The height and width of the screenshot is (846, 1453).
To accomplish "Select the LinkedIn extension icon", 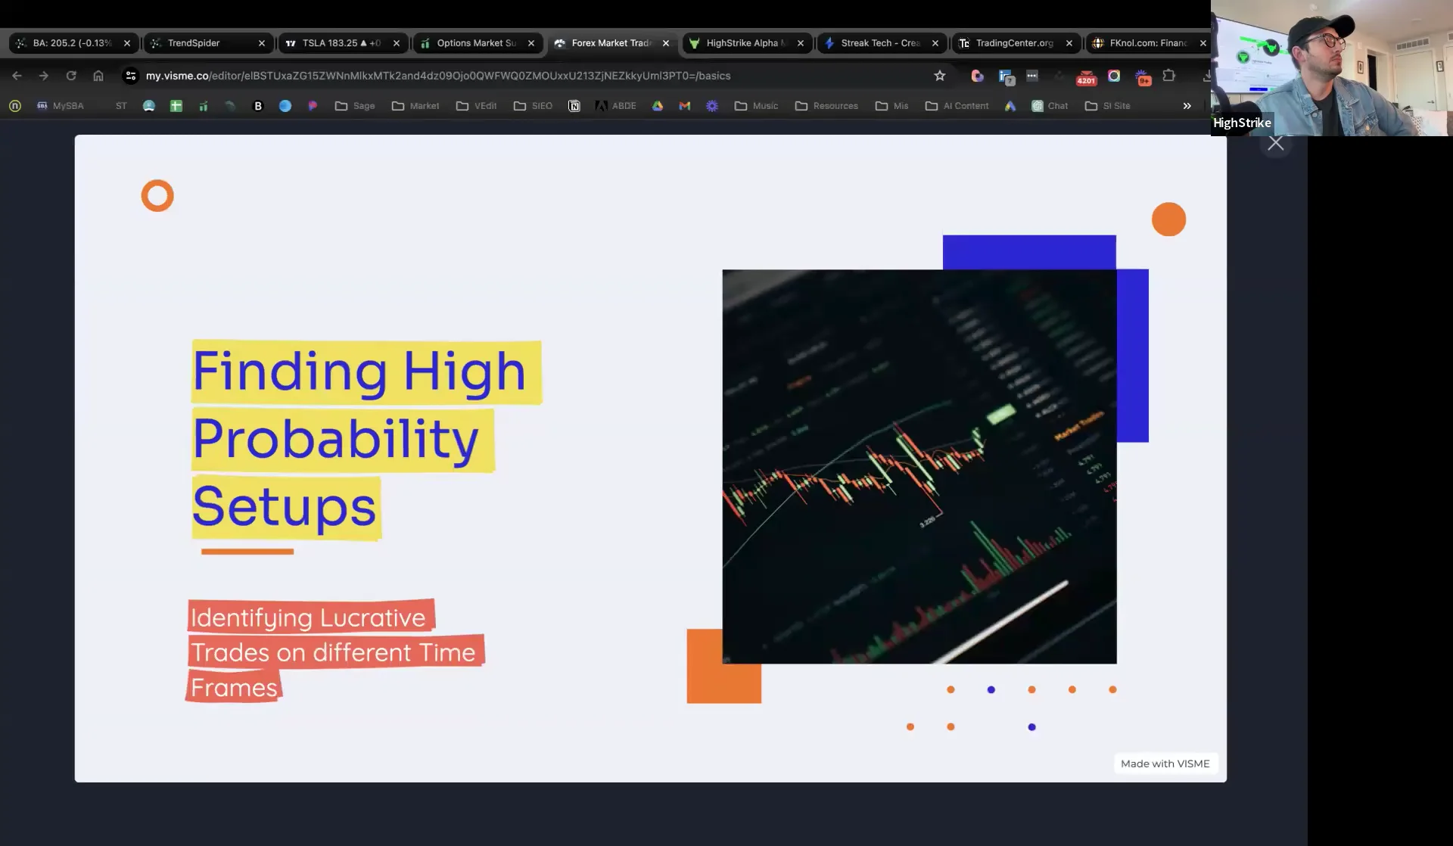I will (1003, 74).
